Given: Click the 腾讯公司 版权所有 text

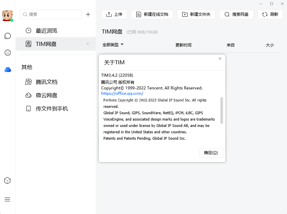Looking at the screenshot, I should pos(118,82).
